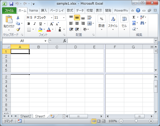
Task: Open Excel Help question mark icon
Action: [x=138, y=10]
